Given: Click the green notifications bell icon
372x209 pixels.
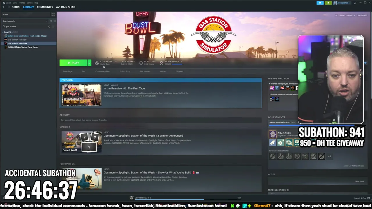Looking at the screenshot, I should pyautogui.click(x=328, y=3).
